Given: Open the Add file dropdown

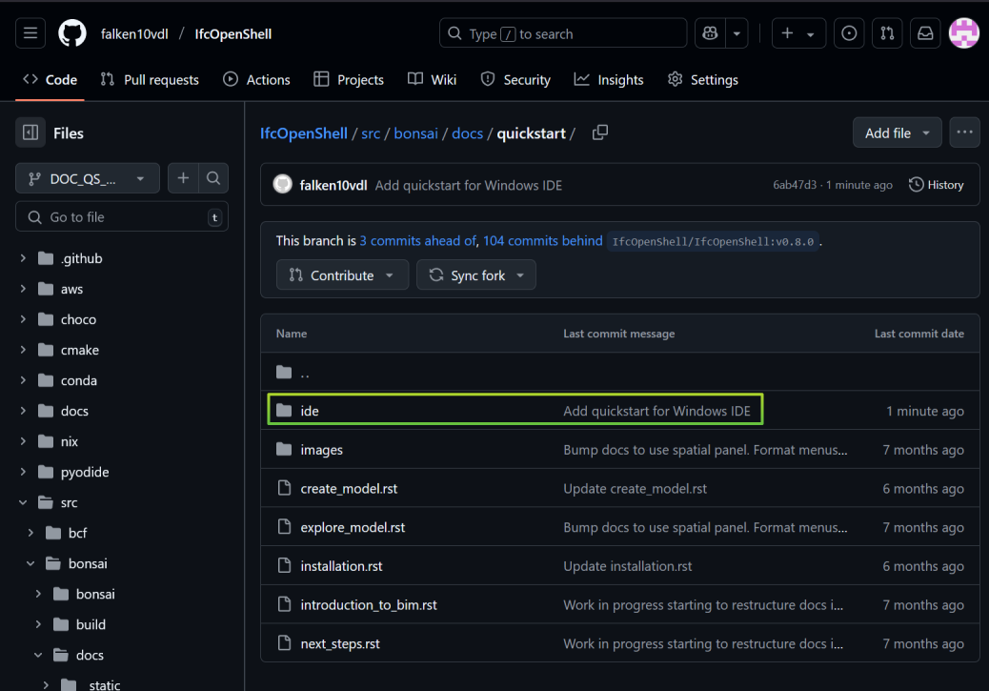Looking at the screenshot, I should pyautogui.click(x=897, y=132).
